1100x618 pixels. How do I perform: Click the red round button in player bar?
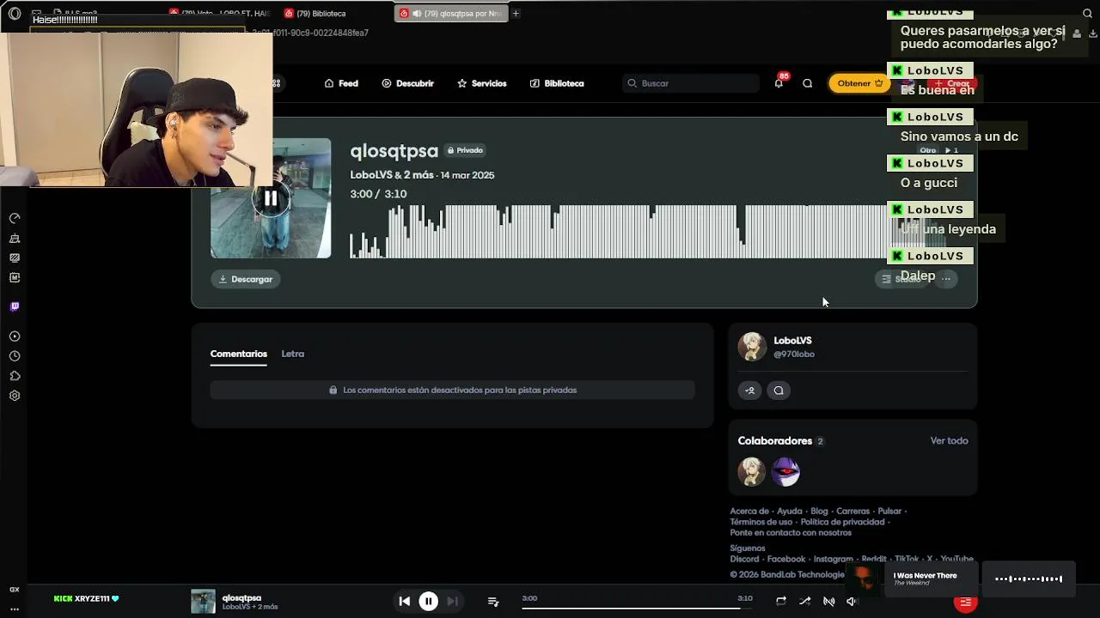coord(965,603)
